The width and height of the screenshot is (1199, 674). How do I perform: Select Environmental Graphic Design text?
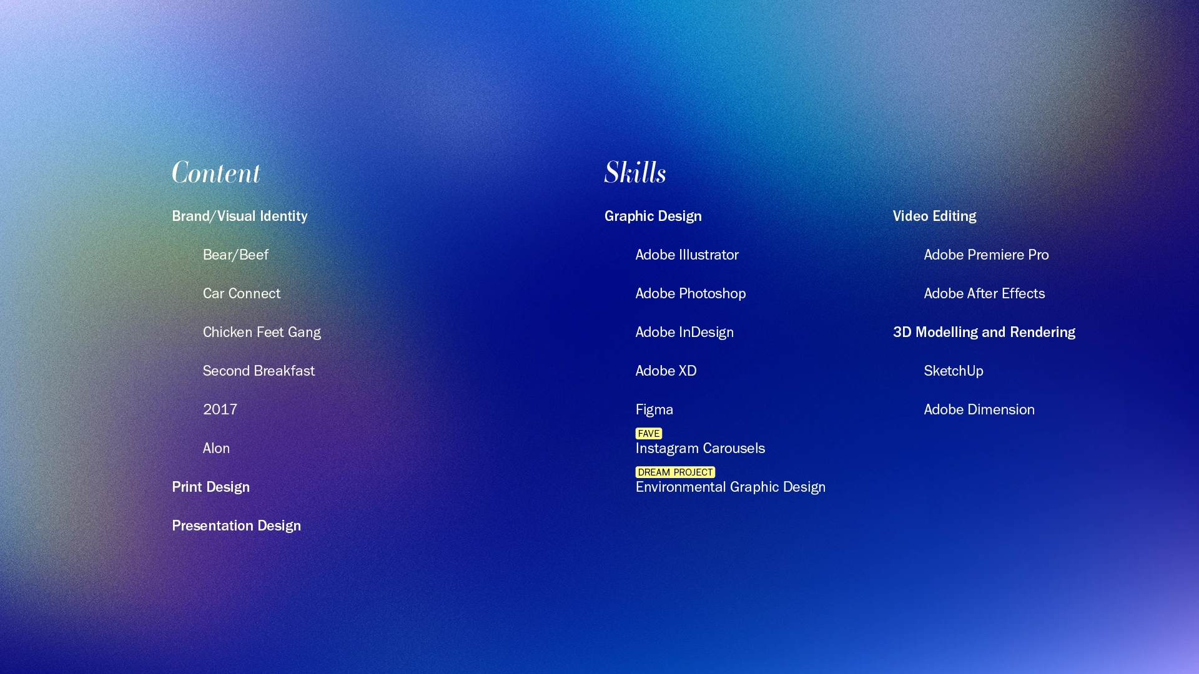(x=730, y=487)
